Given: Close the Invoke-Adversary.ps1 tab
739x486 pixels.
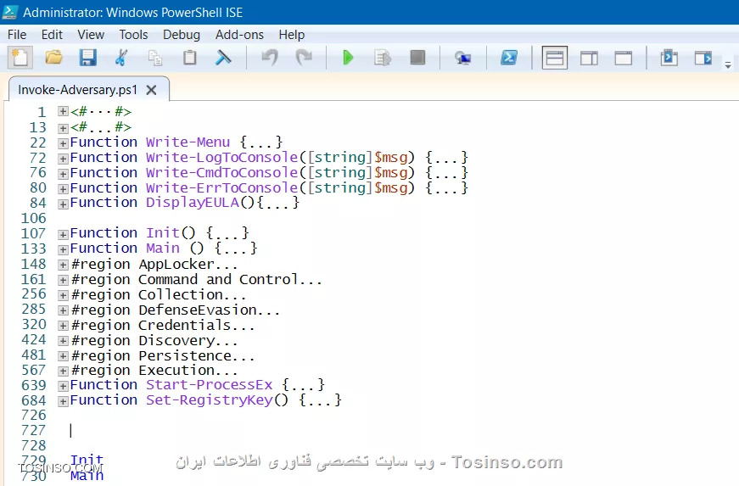Looking at the screenshot, I should coord(151,90).
